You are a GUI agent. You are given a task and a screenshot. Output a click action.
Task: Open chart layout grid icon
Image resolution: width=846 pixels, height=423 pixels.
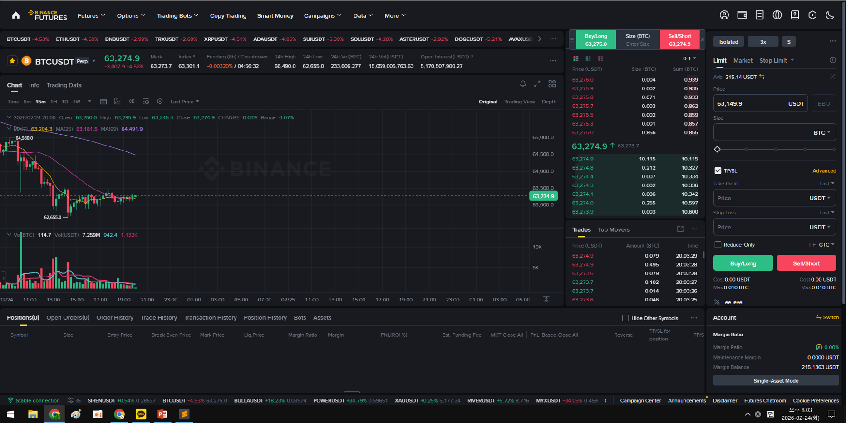click(x=552, y=84)
